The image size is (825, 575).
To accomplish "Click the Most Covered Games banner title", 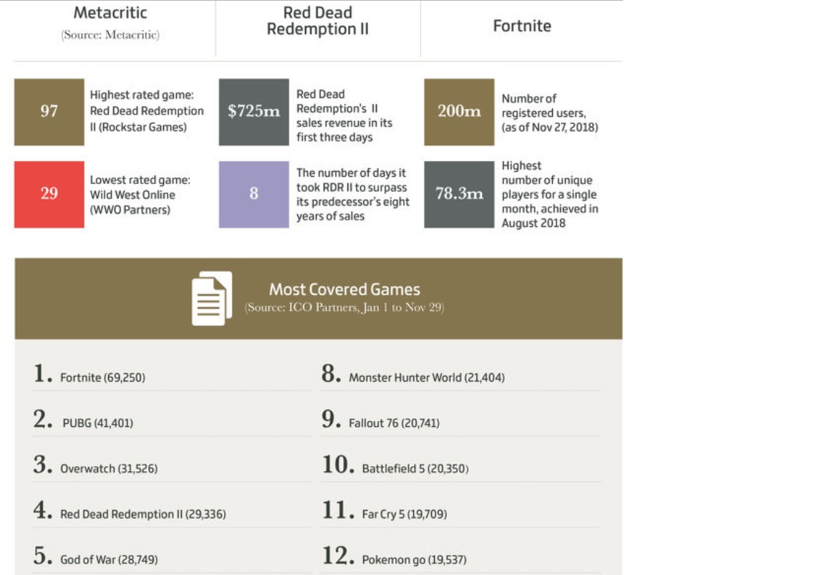I will tap(344, 289).
